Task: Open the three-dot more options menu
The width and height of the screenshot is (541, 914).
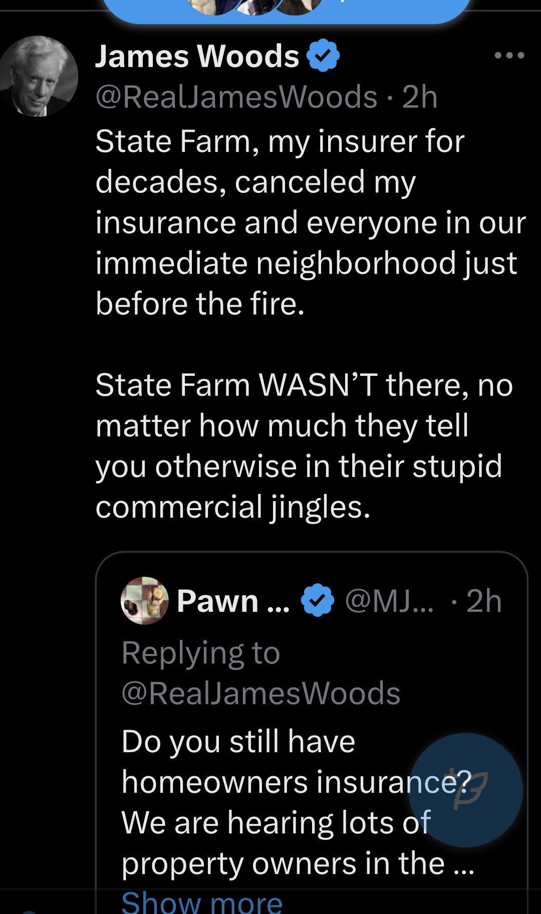Action: [509, 55]
